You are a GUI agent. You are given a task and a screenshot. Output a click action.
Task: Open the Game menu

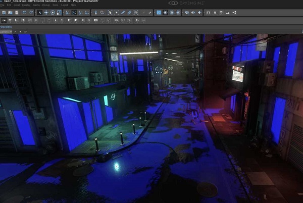[x=36, y=5]
